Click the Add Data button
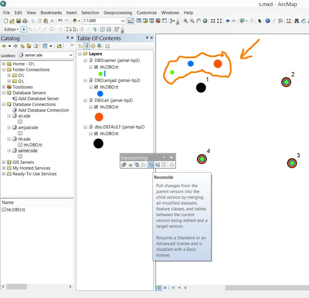Viewport: 309px width, 298px height. click(75, 21)
